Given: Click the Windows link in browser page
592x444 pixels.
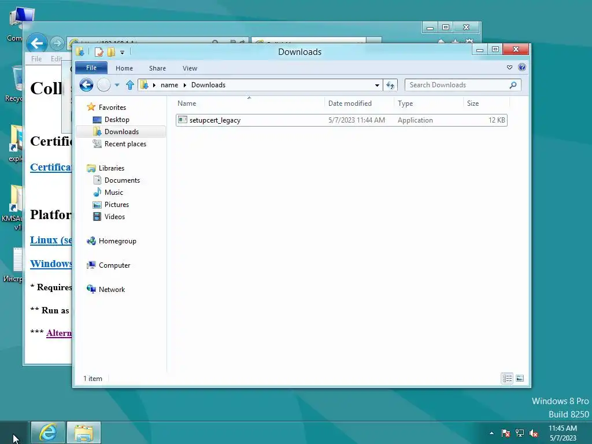Looking at the screenshot, I should (51, 264).
